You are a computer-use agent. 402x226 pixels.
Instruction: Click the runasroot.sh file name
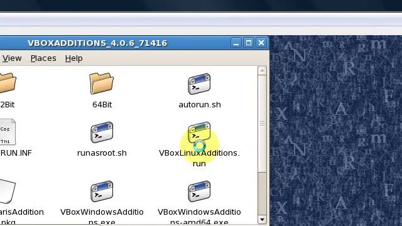[102, 153]
